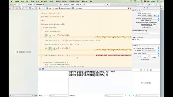Click ViewController.m in the jump bar
This screenshot has height=97, width=173.
point(65,8)
